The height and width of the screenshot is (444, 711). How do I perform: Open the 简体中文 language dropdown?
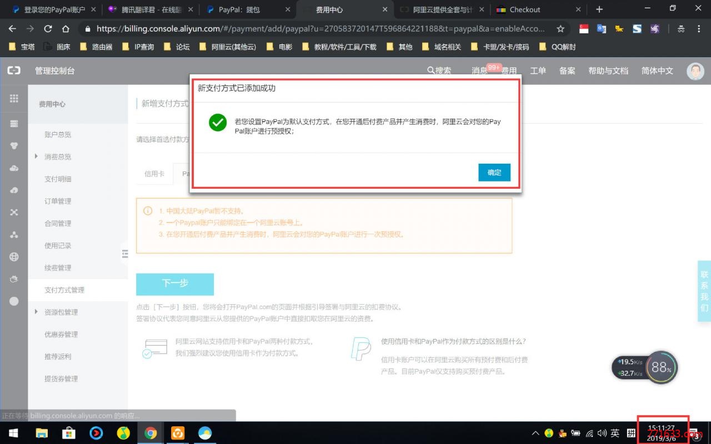(x=657, y=70)
